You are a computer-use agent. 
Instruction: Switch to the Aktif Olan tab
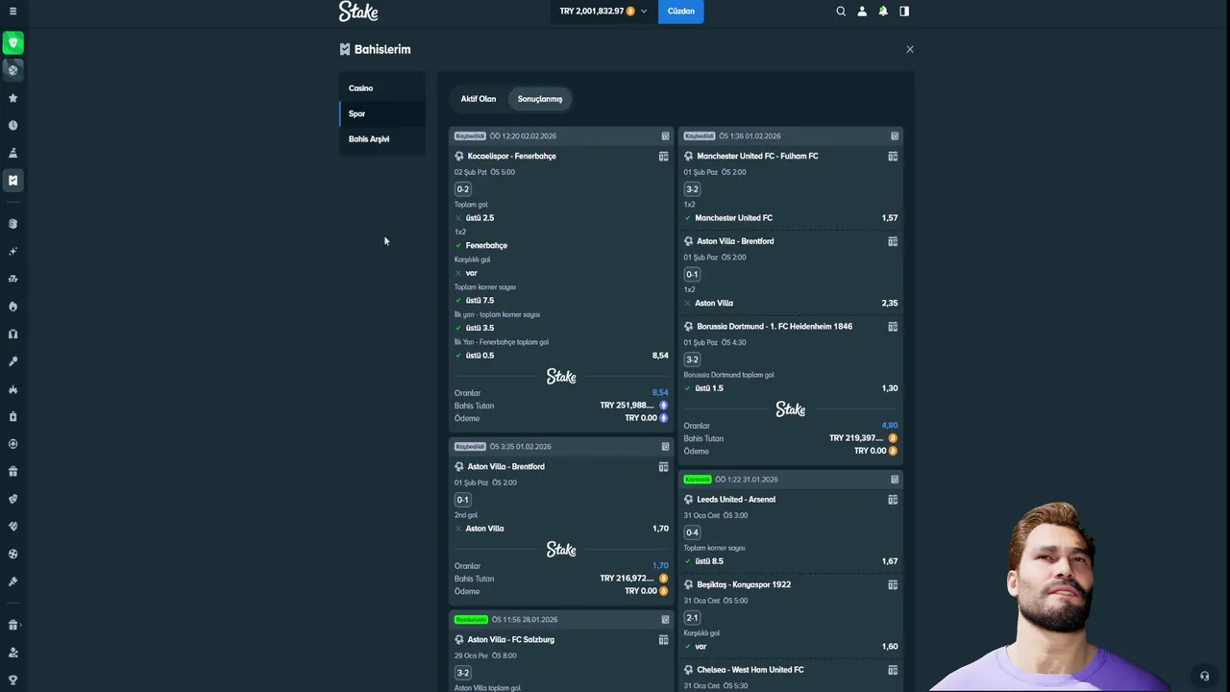pyautogui.click(x=479, y=99)
